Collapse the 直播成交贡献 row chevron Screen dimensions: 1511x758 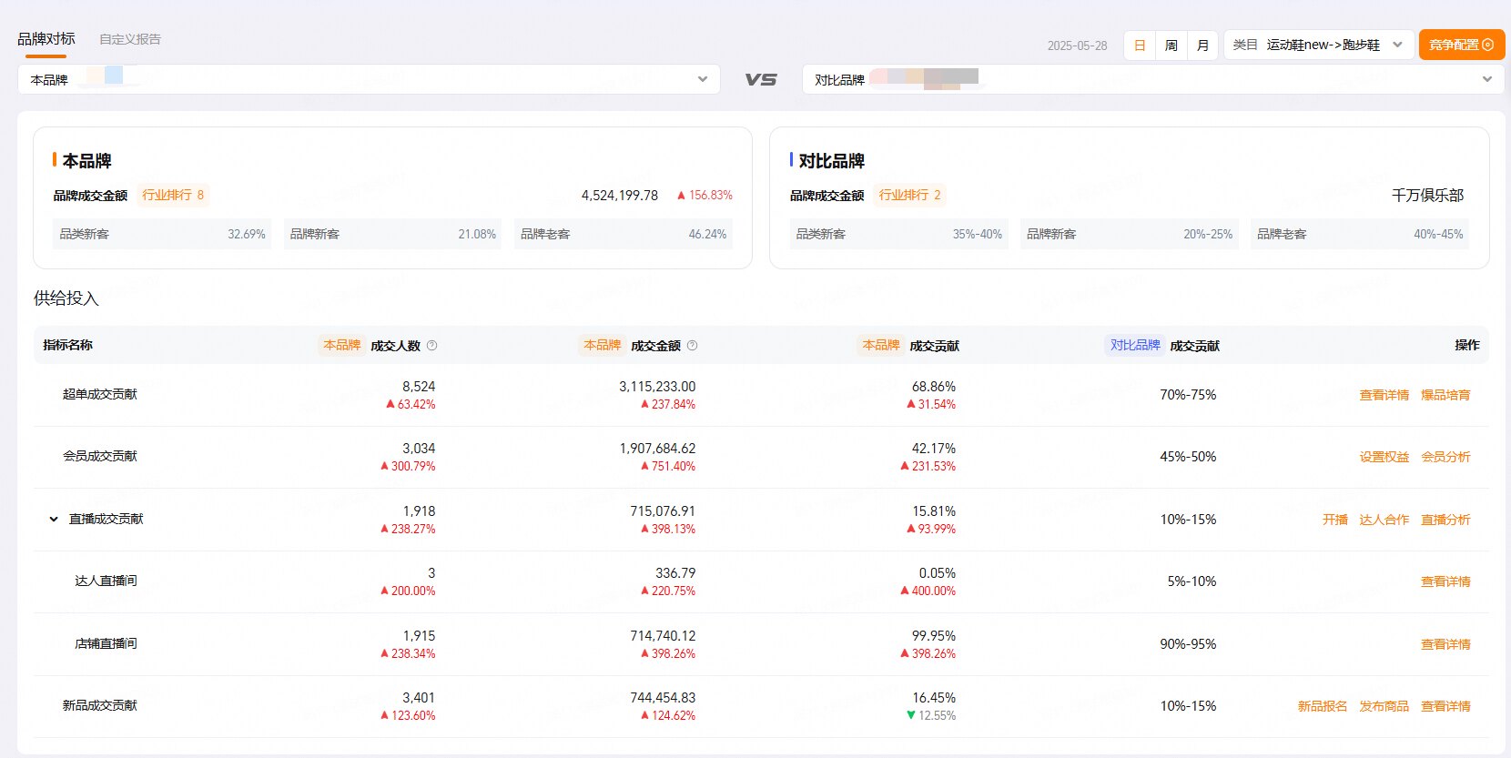(x=54, y=520)
